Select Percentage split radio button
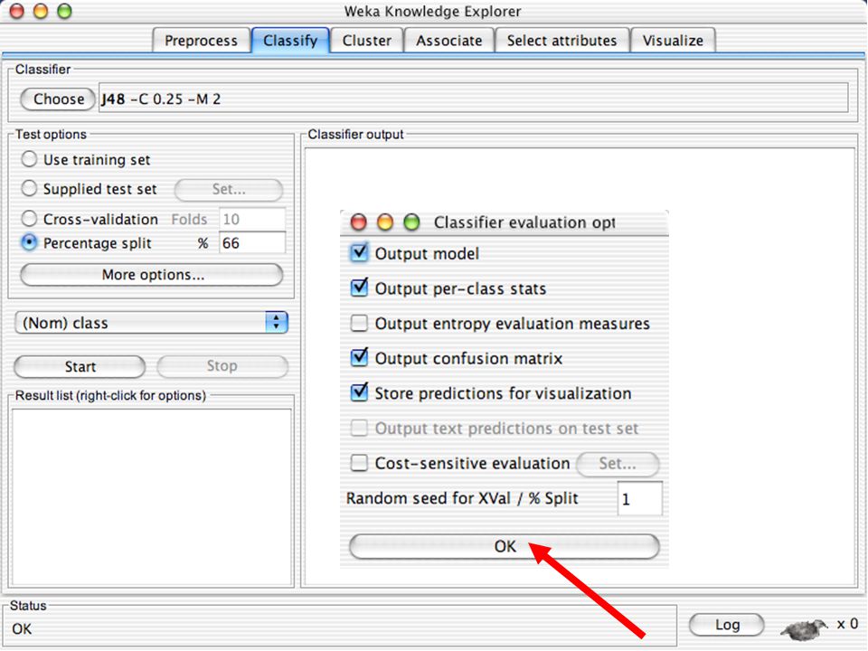 point(29,243)
